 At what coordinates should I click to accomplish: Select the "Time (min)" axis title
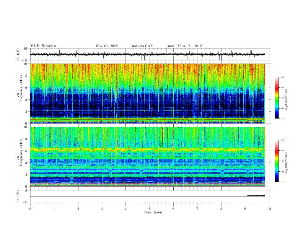pos(153,212)
